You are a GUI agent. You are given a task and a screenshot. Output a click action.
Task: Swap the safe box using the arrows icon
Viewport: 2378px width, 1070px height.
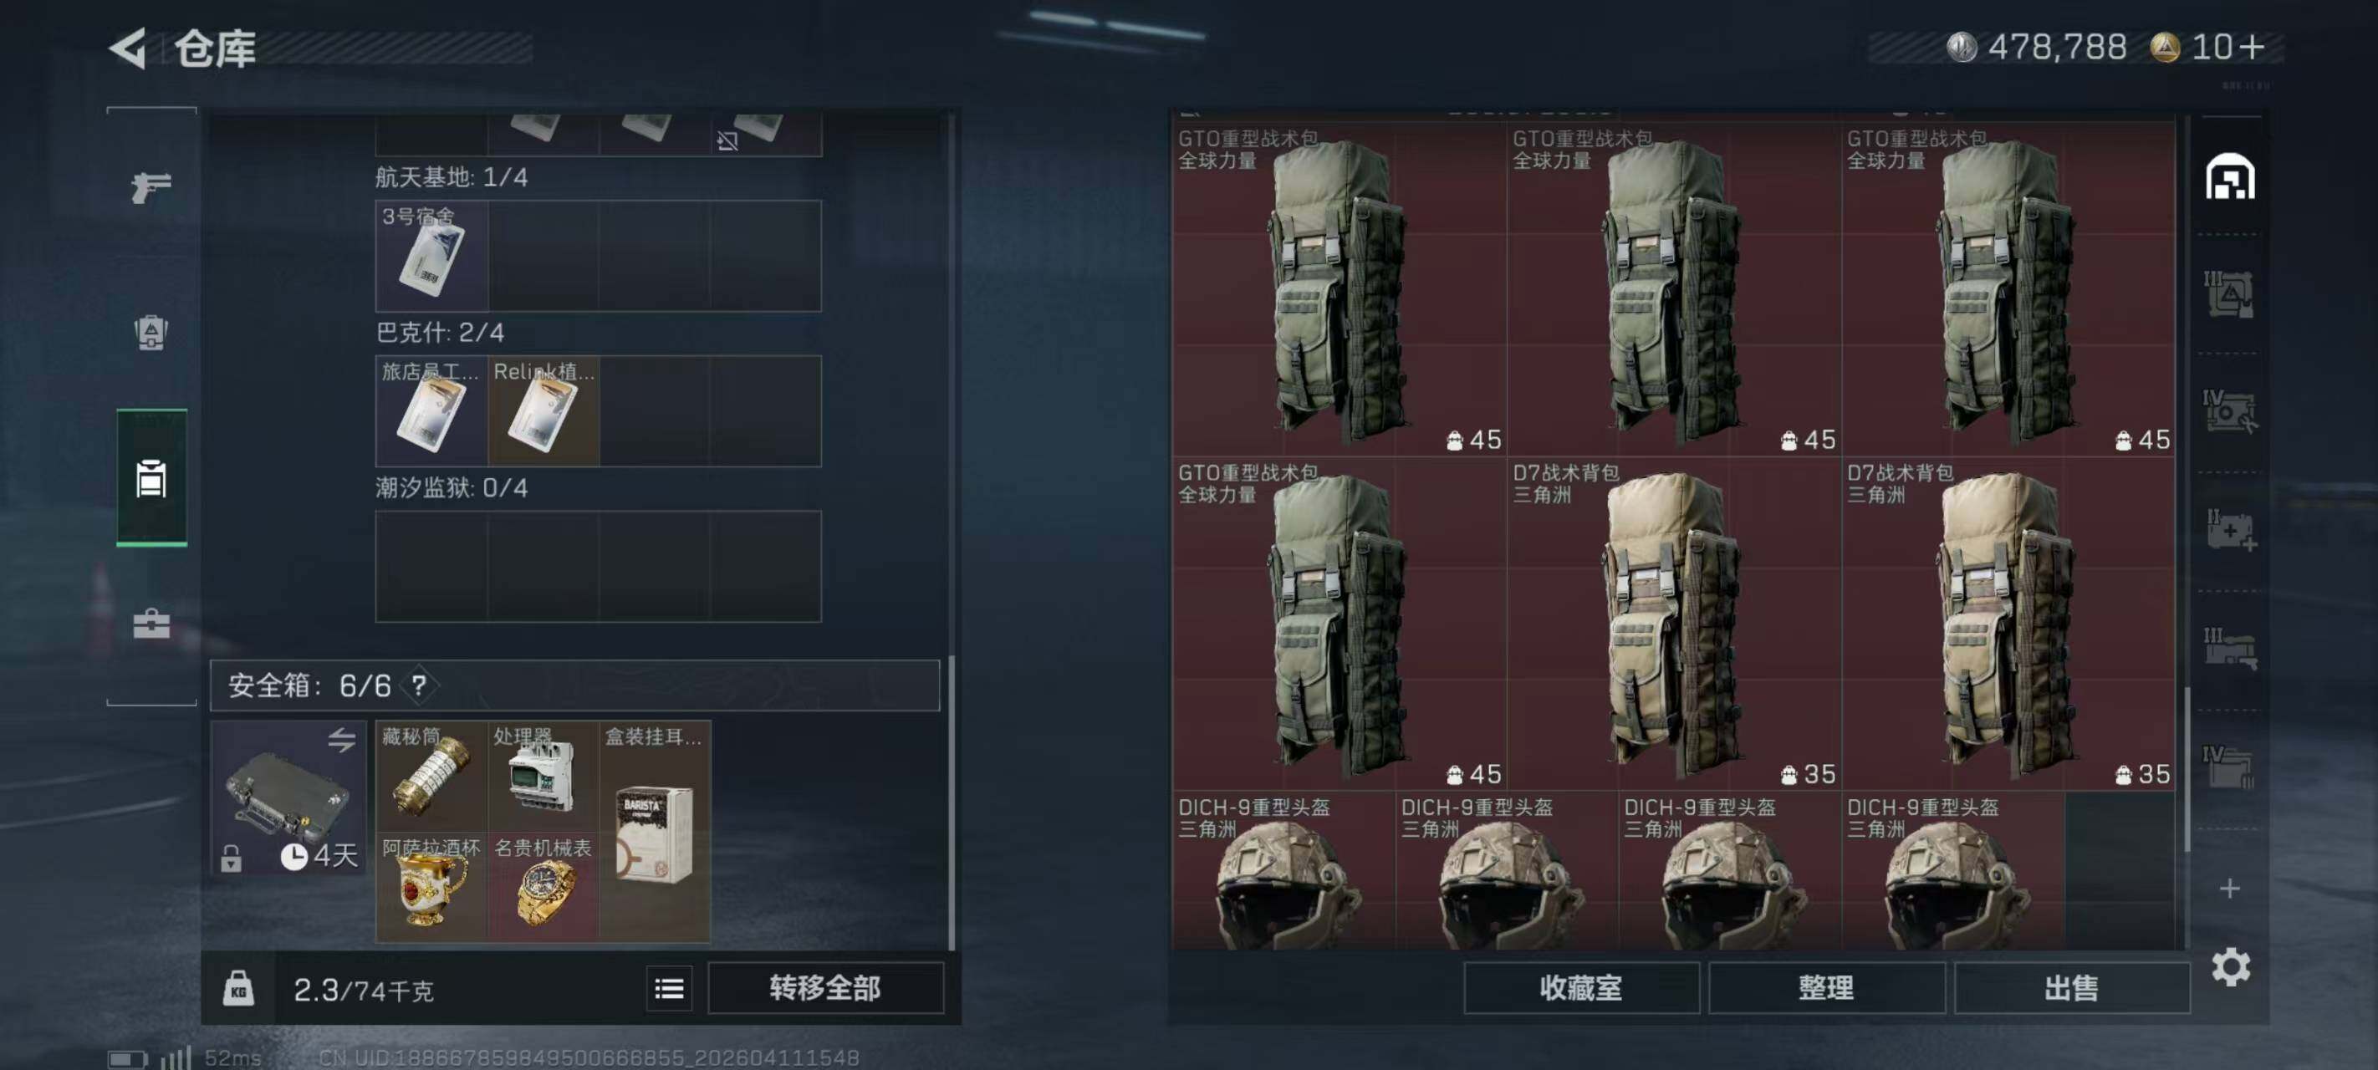coord(341,740)
